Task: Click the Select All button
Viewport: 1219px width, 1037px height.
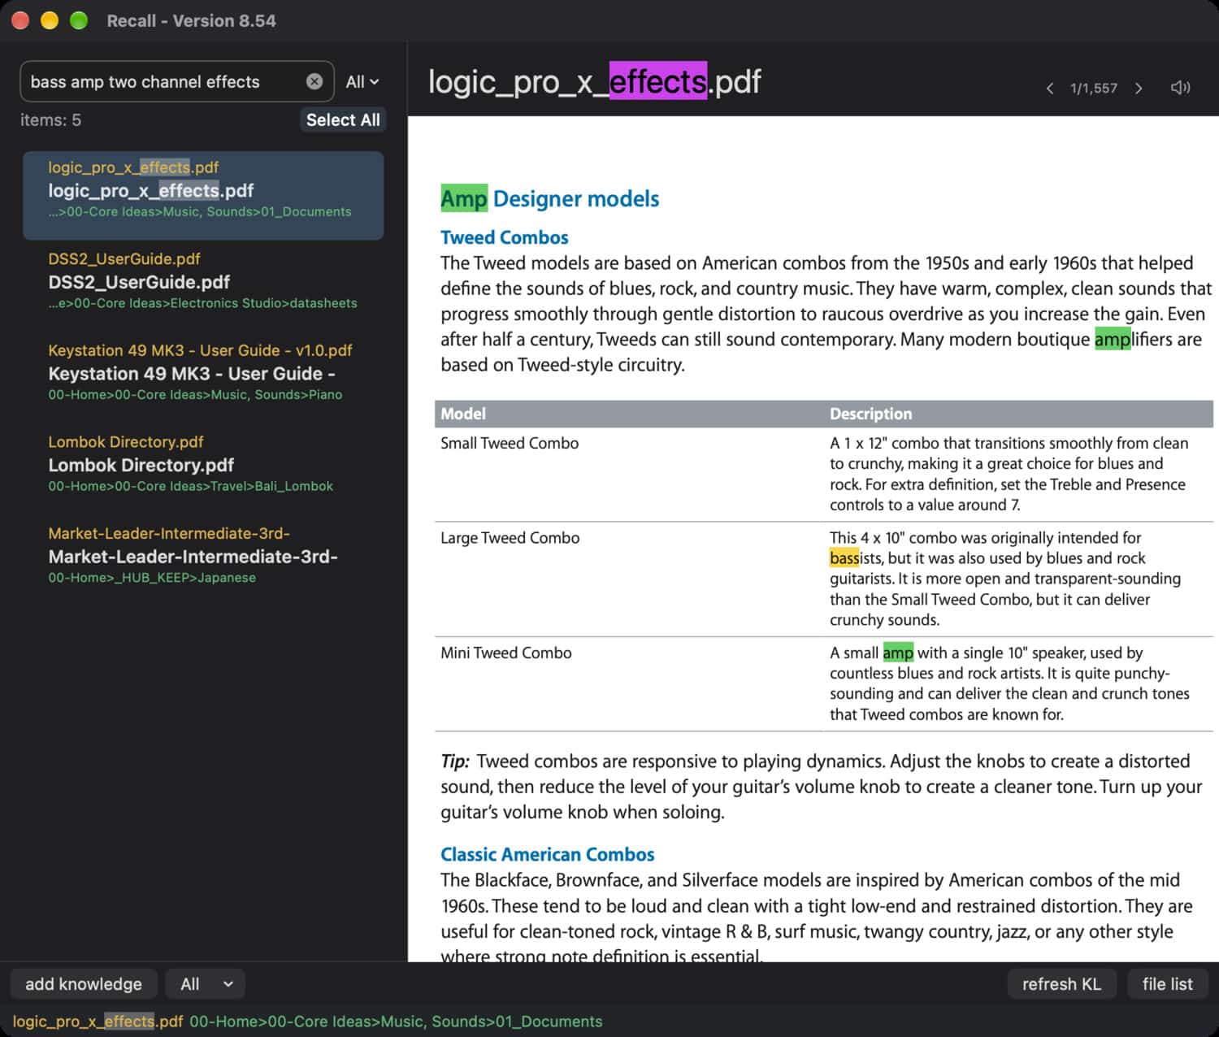Action: pyautogui.click(x=343, y=119)
